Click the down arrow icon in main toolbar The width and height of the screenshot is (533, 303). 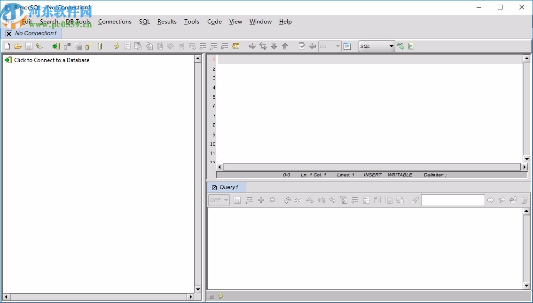tap(274, 46)
